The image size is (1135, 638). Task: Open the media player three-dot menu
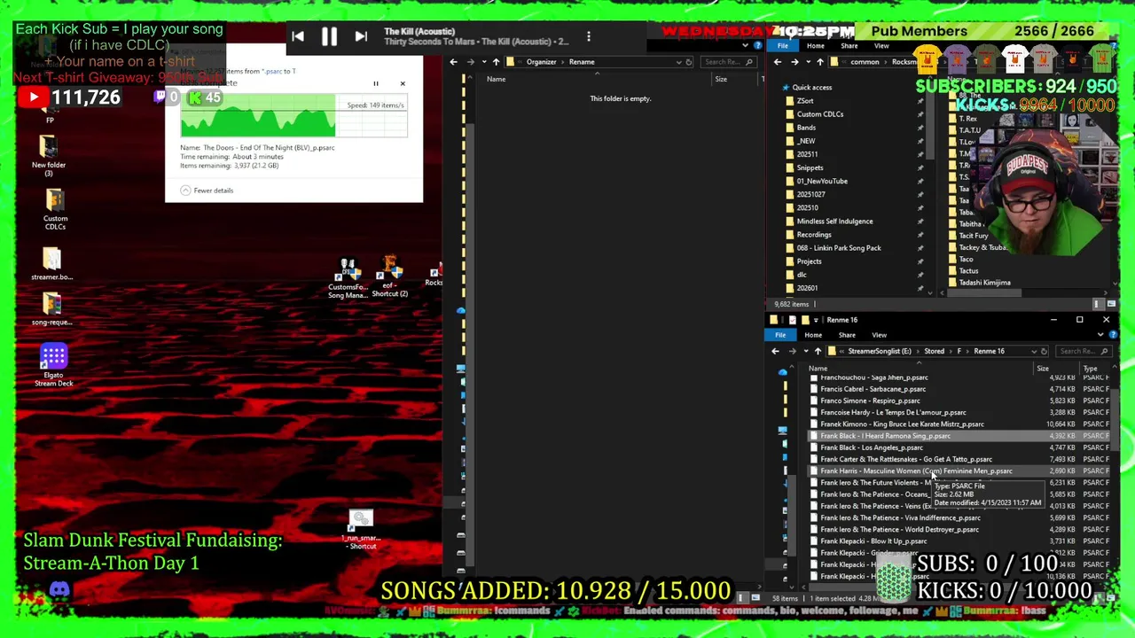(588, 36)
